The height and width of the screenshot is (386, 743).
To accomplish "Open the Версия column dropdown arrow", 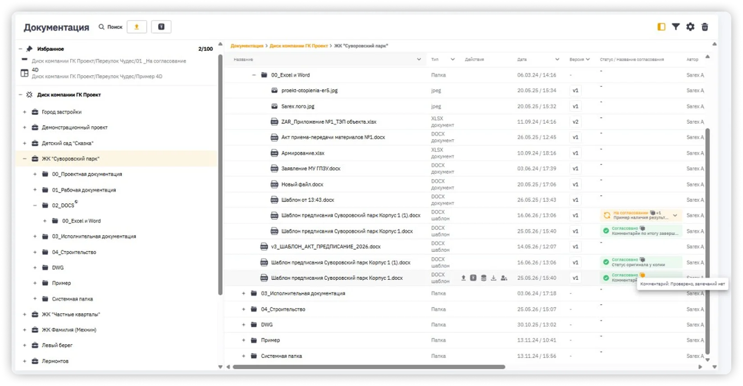I will click(588, 59).
